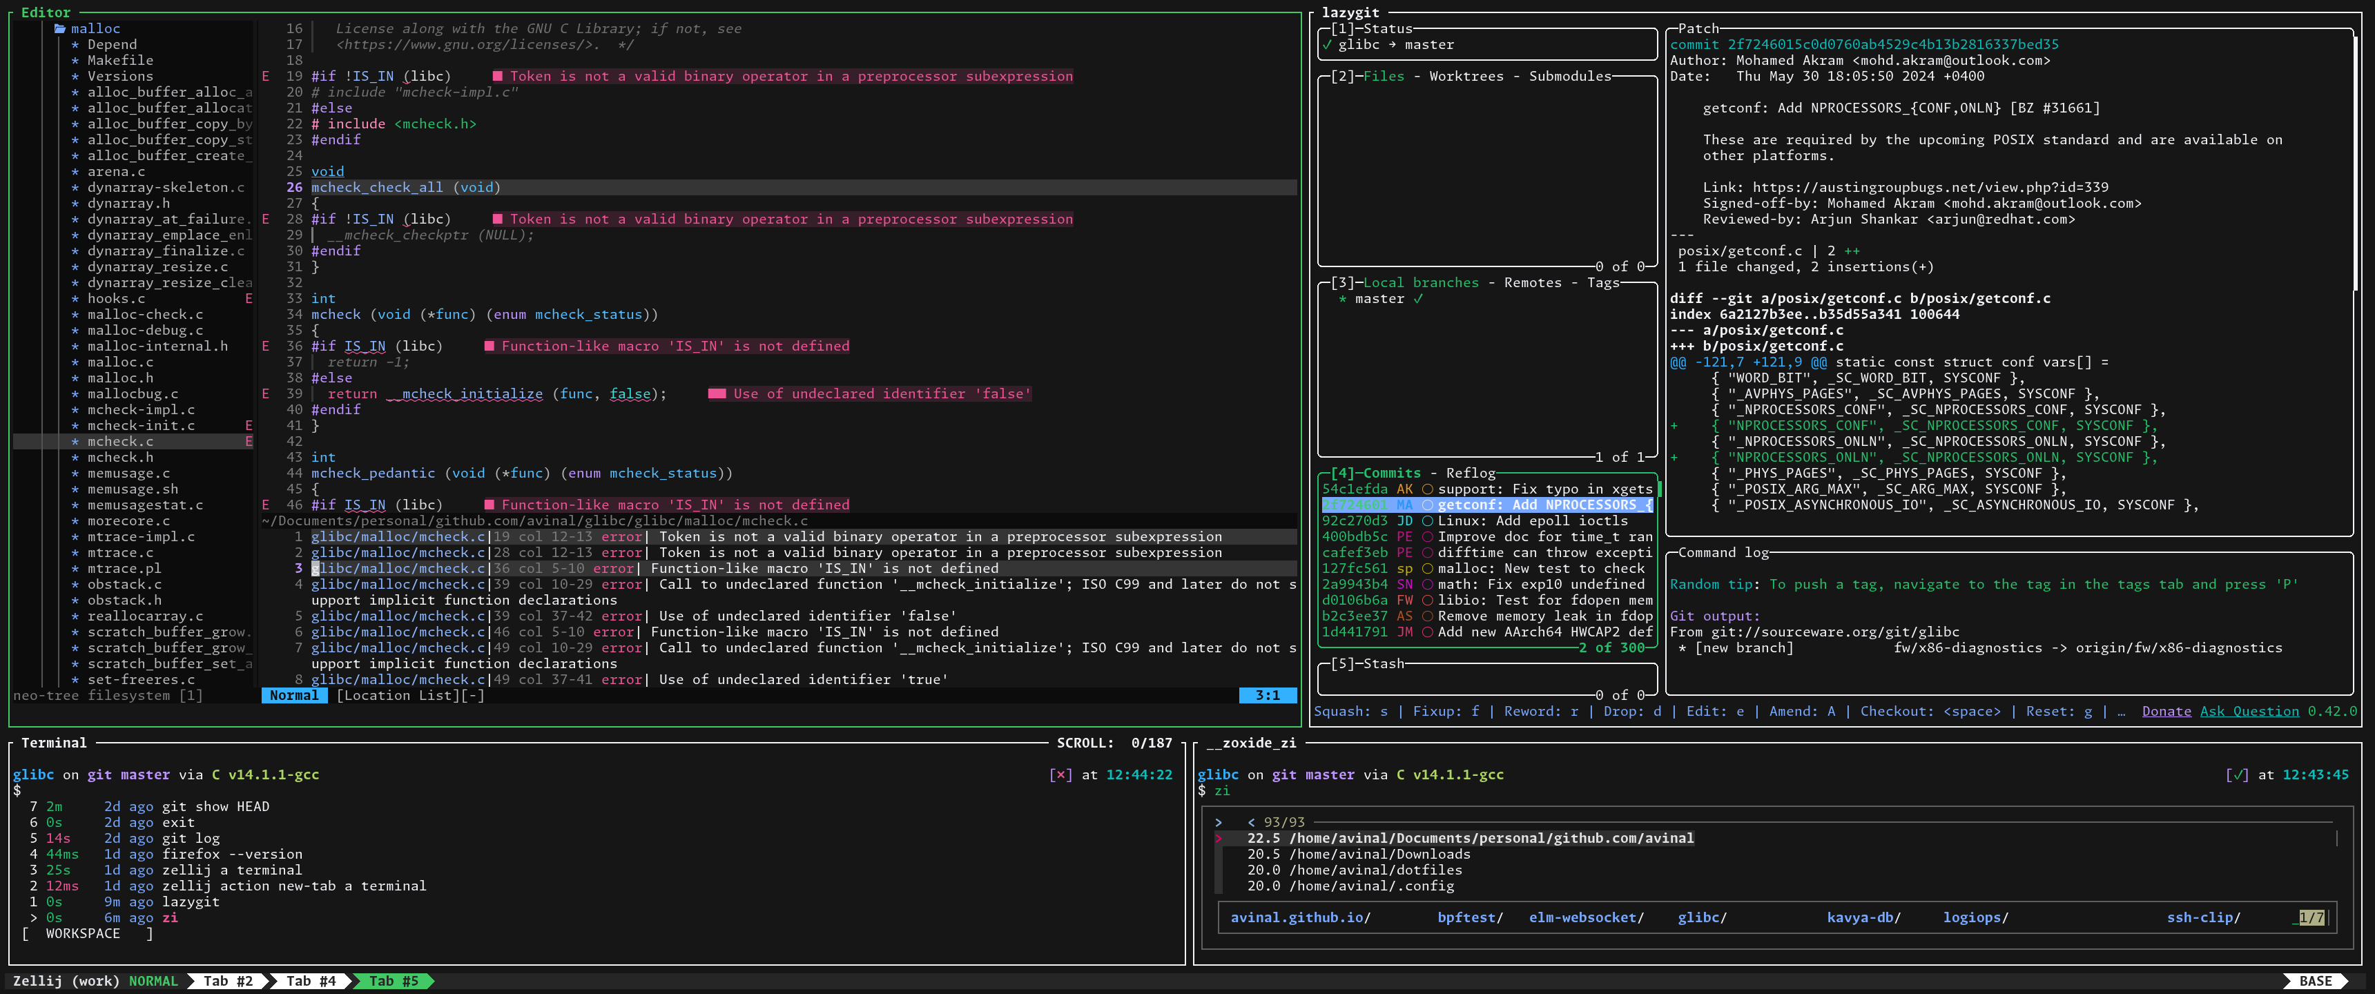2375x994 pixels.
Task: Select the Local branches tab
Action: click(1421, 283)
